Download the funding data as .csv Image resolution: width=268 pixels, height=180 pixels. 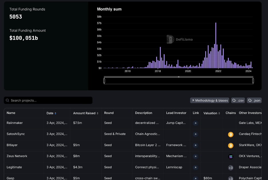(238, 100)
